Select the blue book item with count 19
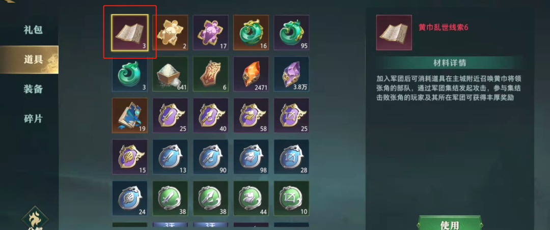 [x=130, y=116]
